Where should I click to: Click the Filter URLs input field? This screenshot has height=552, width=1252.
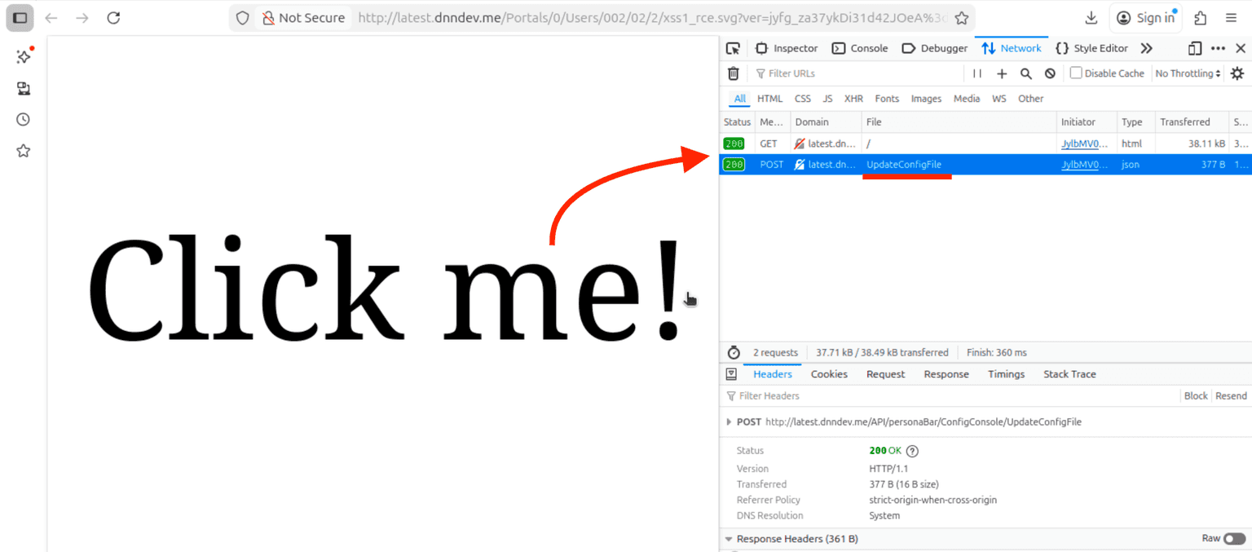pyautogui.click(x=856, y=73)
